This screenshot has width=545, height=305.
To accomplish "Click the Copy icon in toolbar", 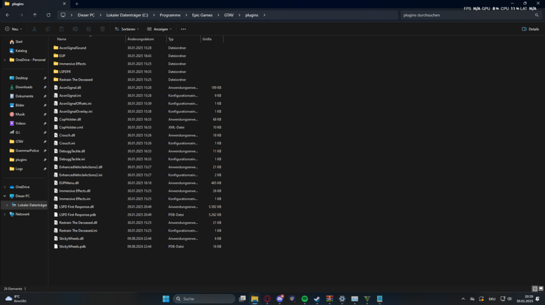I will coord(48,29).
